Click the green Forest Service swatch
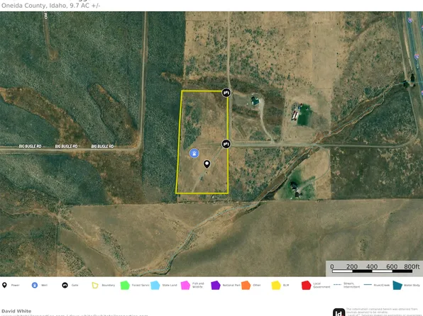 coord(125,285)
